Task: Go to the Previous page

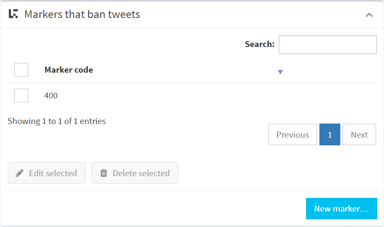Action: [x=292, y=135]
